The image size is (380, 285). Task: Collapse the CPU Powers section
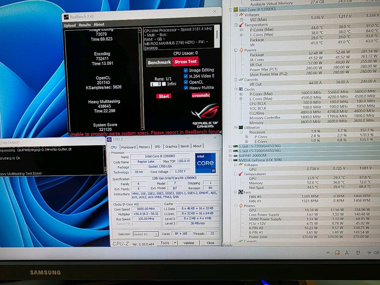click(x=236, y=50)
